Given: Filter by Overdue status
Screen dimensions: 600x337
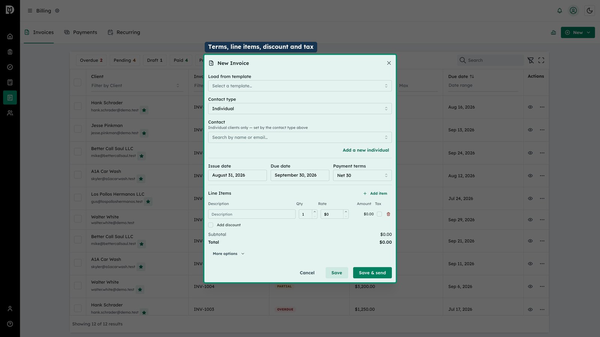Looking at the screenshot, I should [x=91, y=60].
